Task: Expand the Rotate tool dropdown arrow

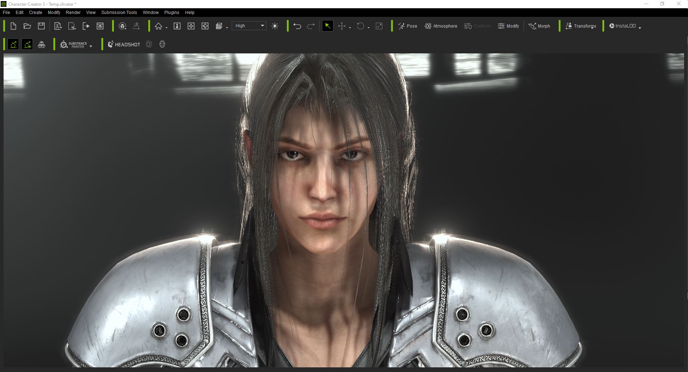Action: pyautogui.click(x=369, y=28)
